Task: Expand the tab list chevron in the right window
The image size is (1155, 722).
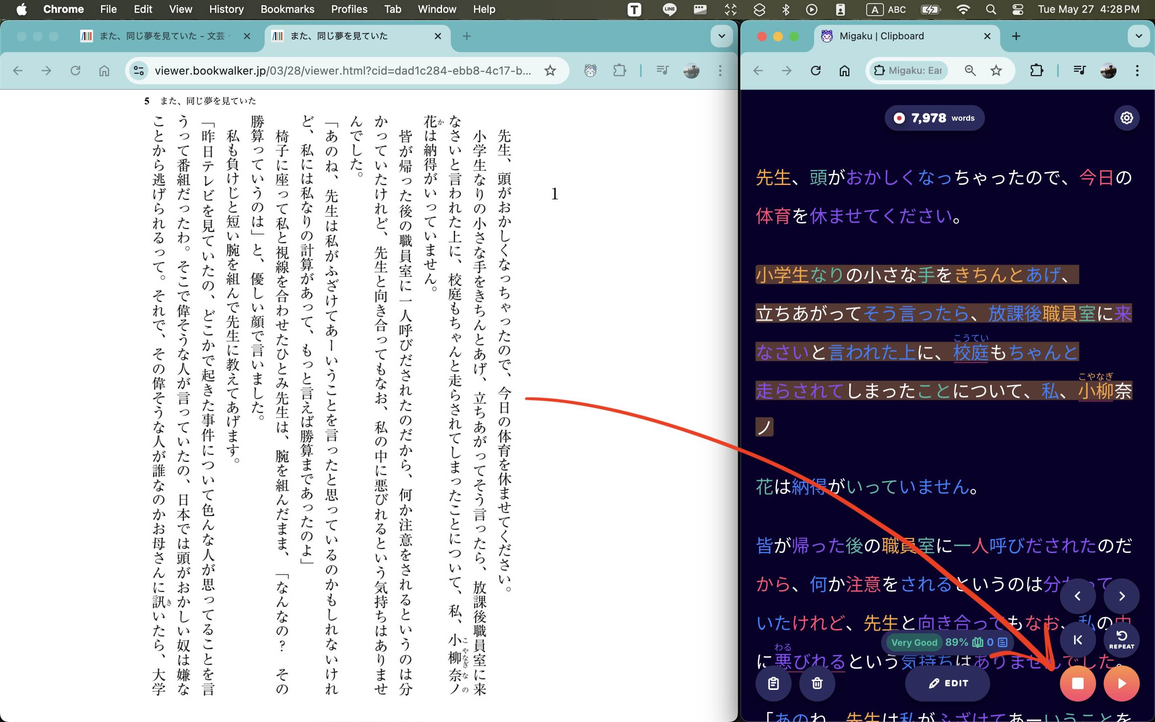Action: [x=1139, y=36]
